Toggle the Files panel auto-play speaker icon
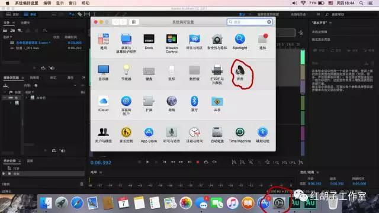This screenshot has width=379, height=213. click(x=52, y=68)
